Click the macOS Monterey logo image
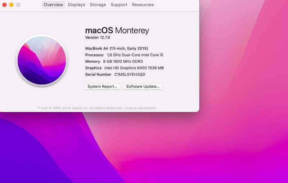 [42, 61]
